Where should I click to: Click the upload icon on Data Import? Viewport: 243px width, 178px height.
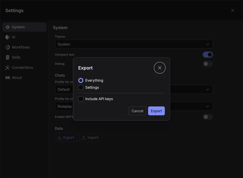[84, 138]
